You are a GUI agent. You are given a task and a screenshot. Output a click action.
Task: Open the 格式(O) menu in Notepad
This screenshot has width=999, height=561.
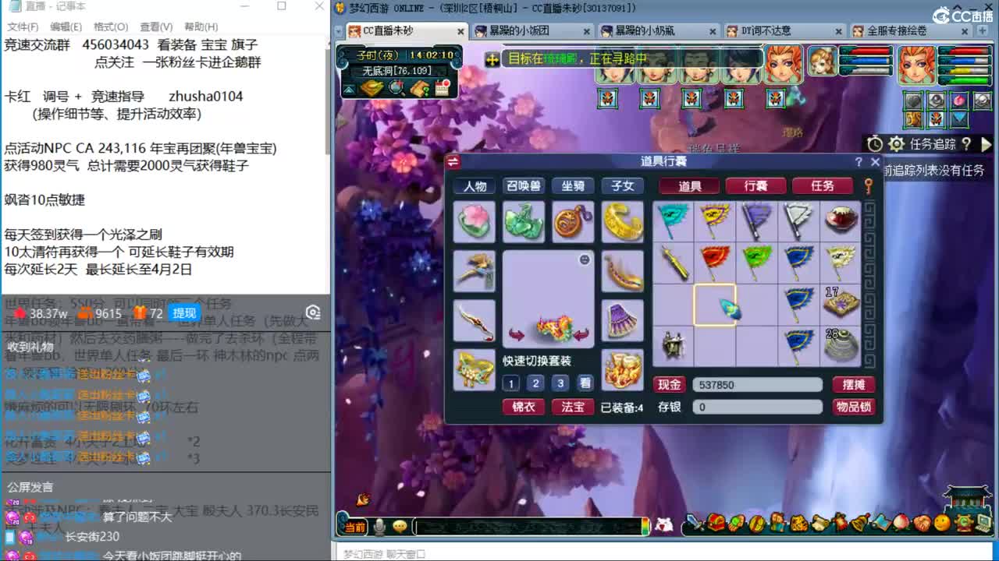[x=110, y=26]
